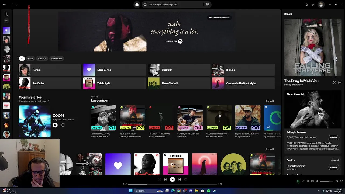Open the miniplayer
This screenshot has height=194, width=345.
337,181
